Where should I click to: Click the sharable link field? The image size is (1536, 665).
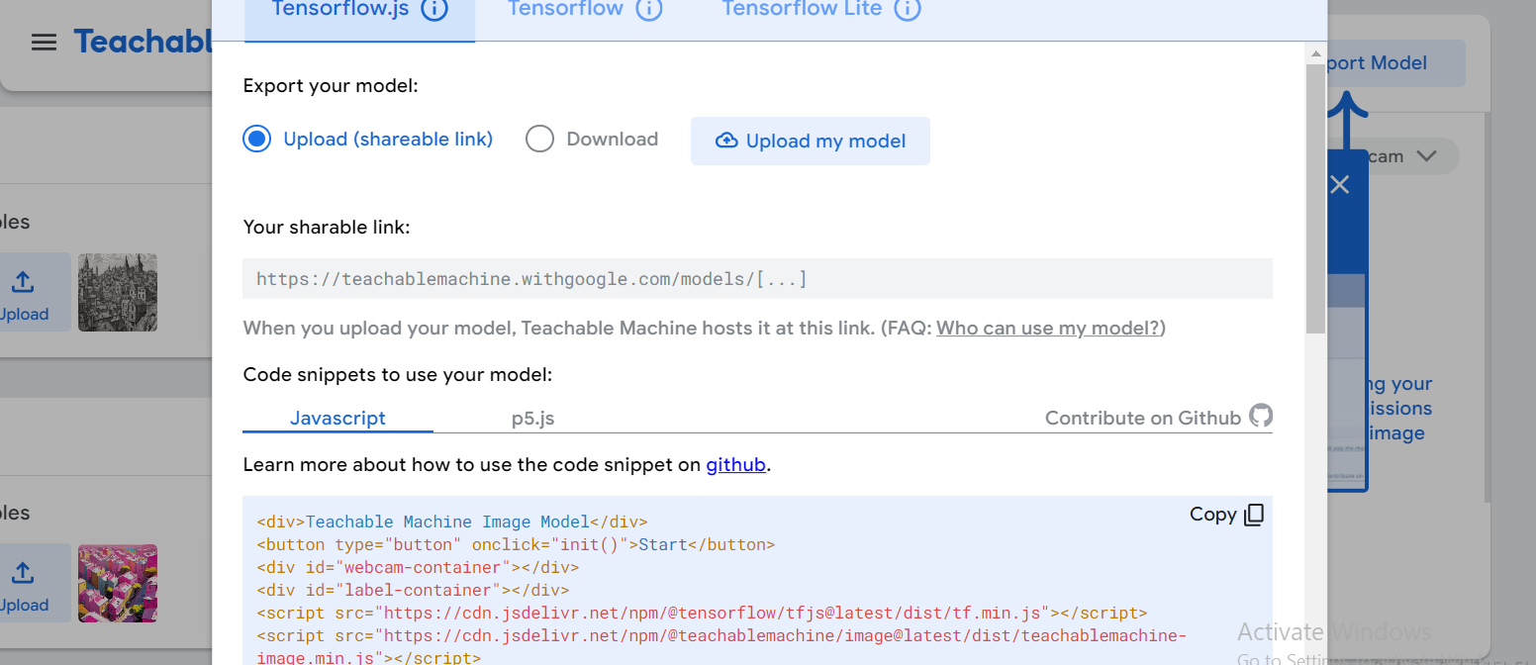pos(758,279)
